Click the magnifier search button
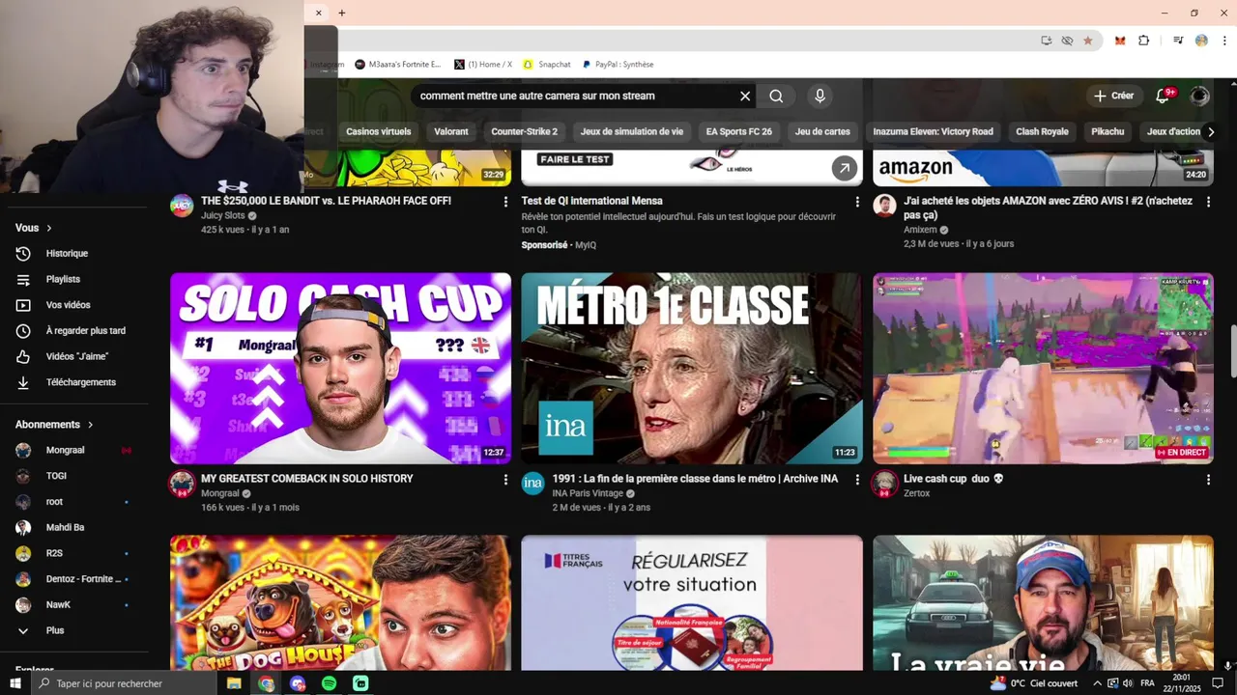Screen dimensions: 1237x695 [x=776, y=96]
